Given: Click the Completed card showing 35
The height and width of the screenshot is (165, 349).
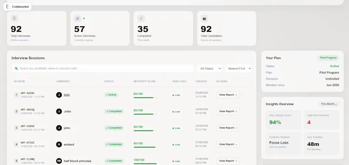Looking at the screenshot, I should point(163,28).
